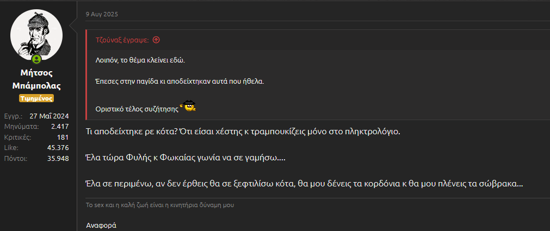This screenshot has height=231, width=550.
Task: Open the Μηνύματα count 2.417
Action: [x=60, y=126]
